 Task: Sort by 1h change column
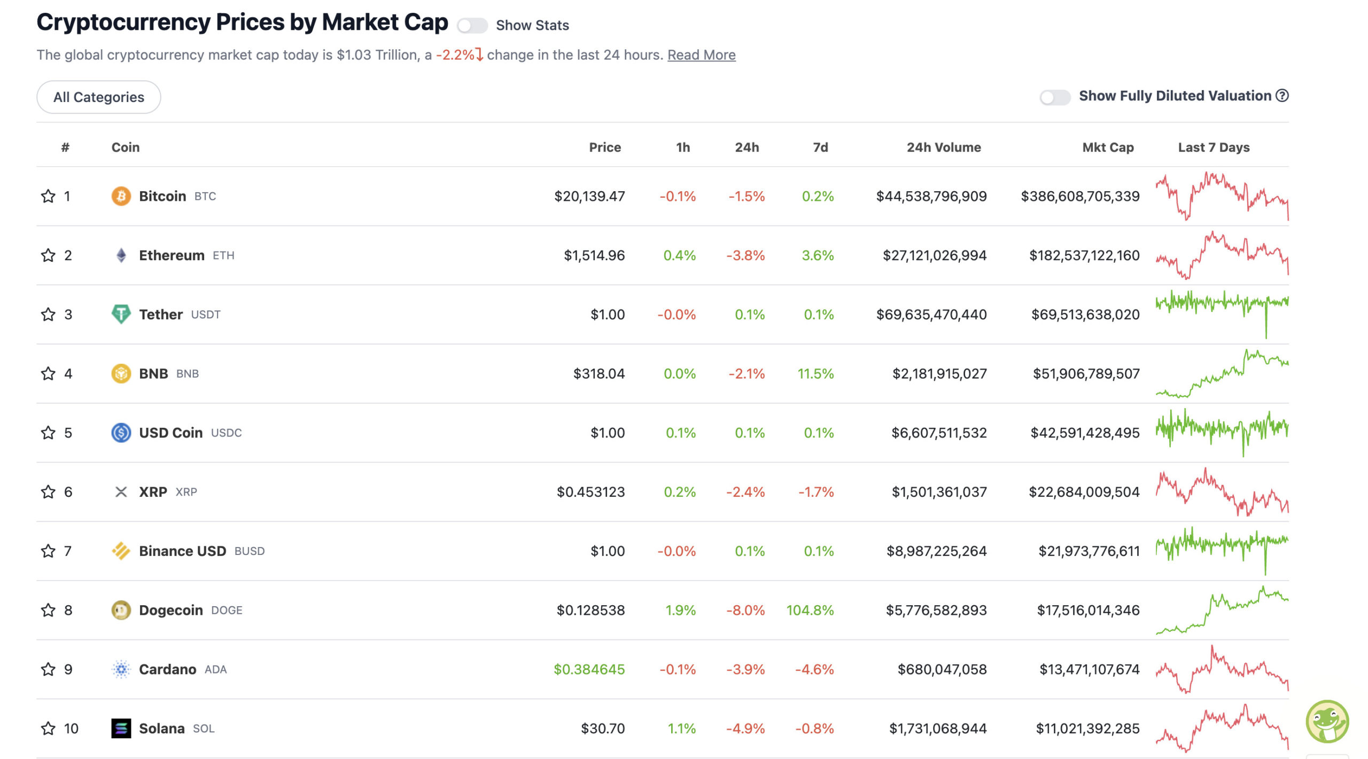click(683, 147)
